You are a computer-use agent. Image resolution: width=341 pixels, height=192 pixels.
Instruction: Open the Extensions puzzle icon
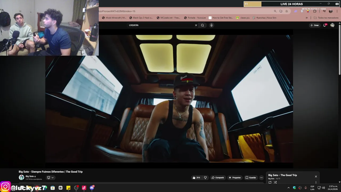pyautogui.click(x=315, y=11)
